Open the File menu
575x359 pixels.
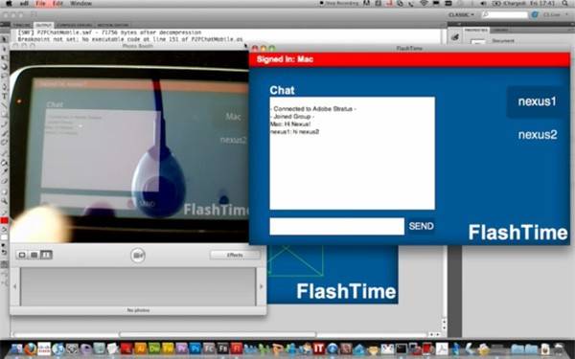pyautogui.click(x=40, y=4)
